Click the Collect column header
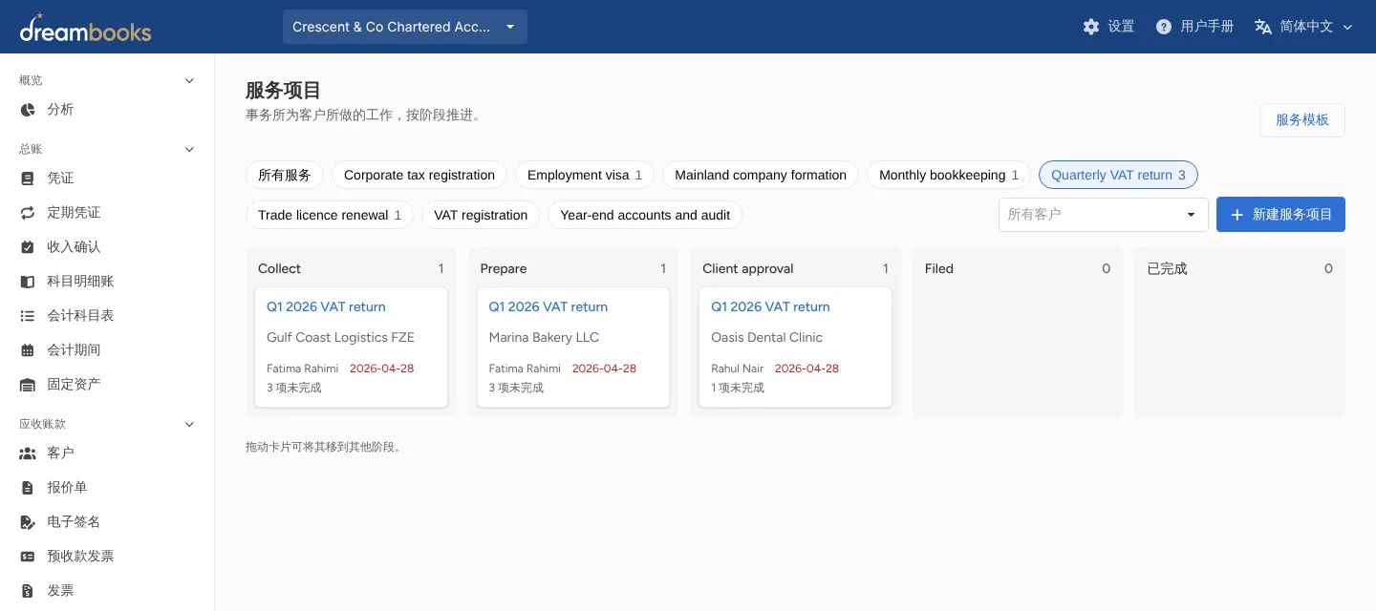Viewport: 1376px width, 611px height. click(279, 268)
